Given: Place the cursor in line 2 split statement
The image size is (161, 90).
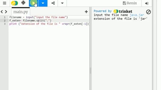Looking at the screenshot, I should pyautogui.click(x=30, y=20).
